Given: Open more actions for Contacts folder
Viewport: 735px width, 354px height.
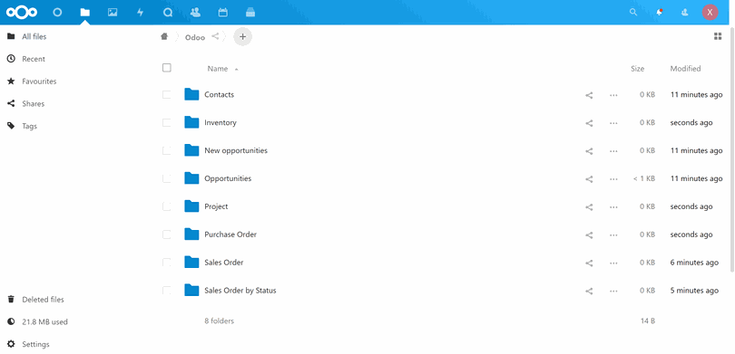Looking at the screenshot, I should pyautogui.click(x=613, y=95).
